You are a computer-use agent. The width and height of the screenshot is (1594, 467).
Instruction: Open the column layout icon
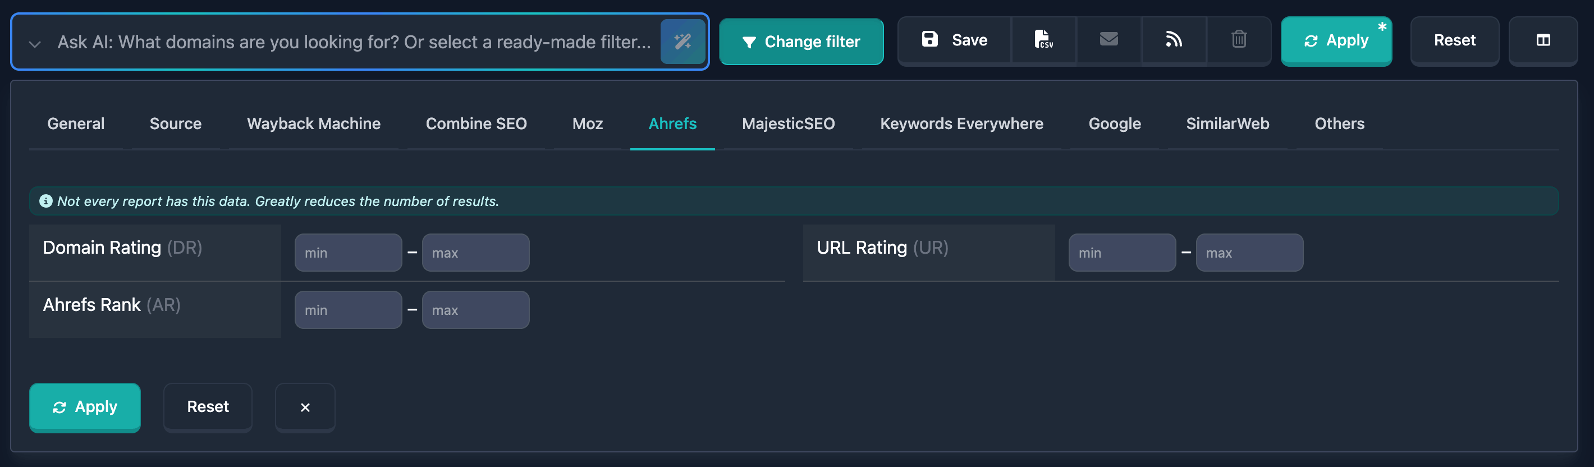click(1542, 41)
